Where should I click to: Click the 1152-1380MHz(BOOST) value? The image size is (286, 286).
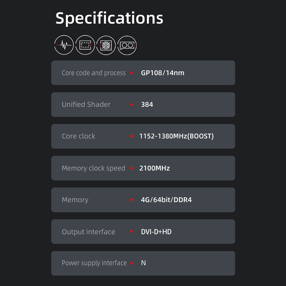pos(176,136)
